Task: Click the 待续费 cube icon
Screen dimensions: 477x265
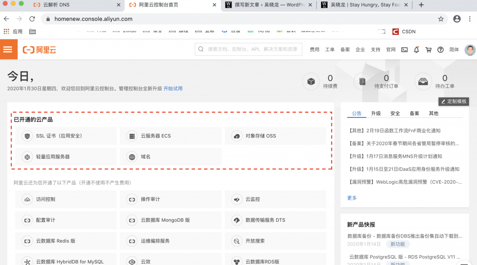Action: pyautogui.click(x=311, y=82)
